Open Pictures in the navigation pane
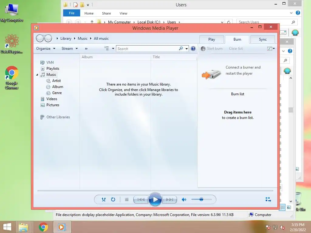 click(50, 105)
